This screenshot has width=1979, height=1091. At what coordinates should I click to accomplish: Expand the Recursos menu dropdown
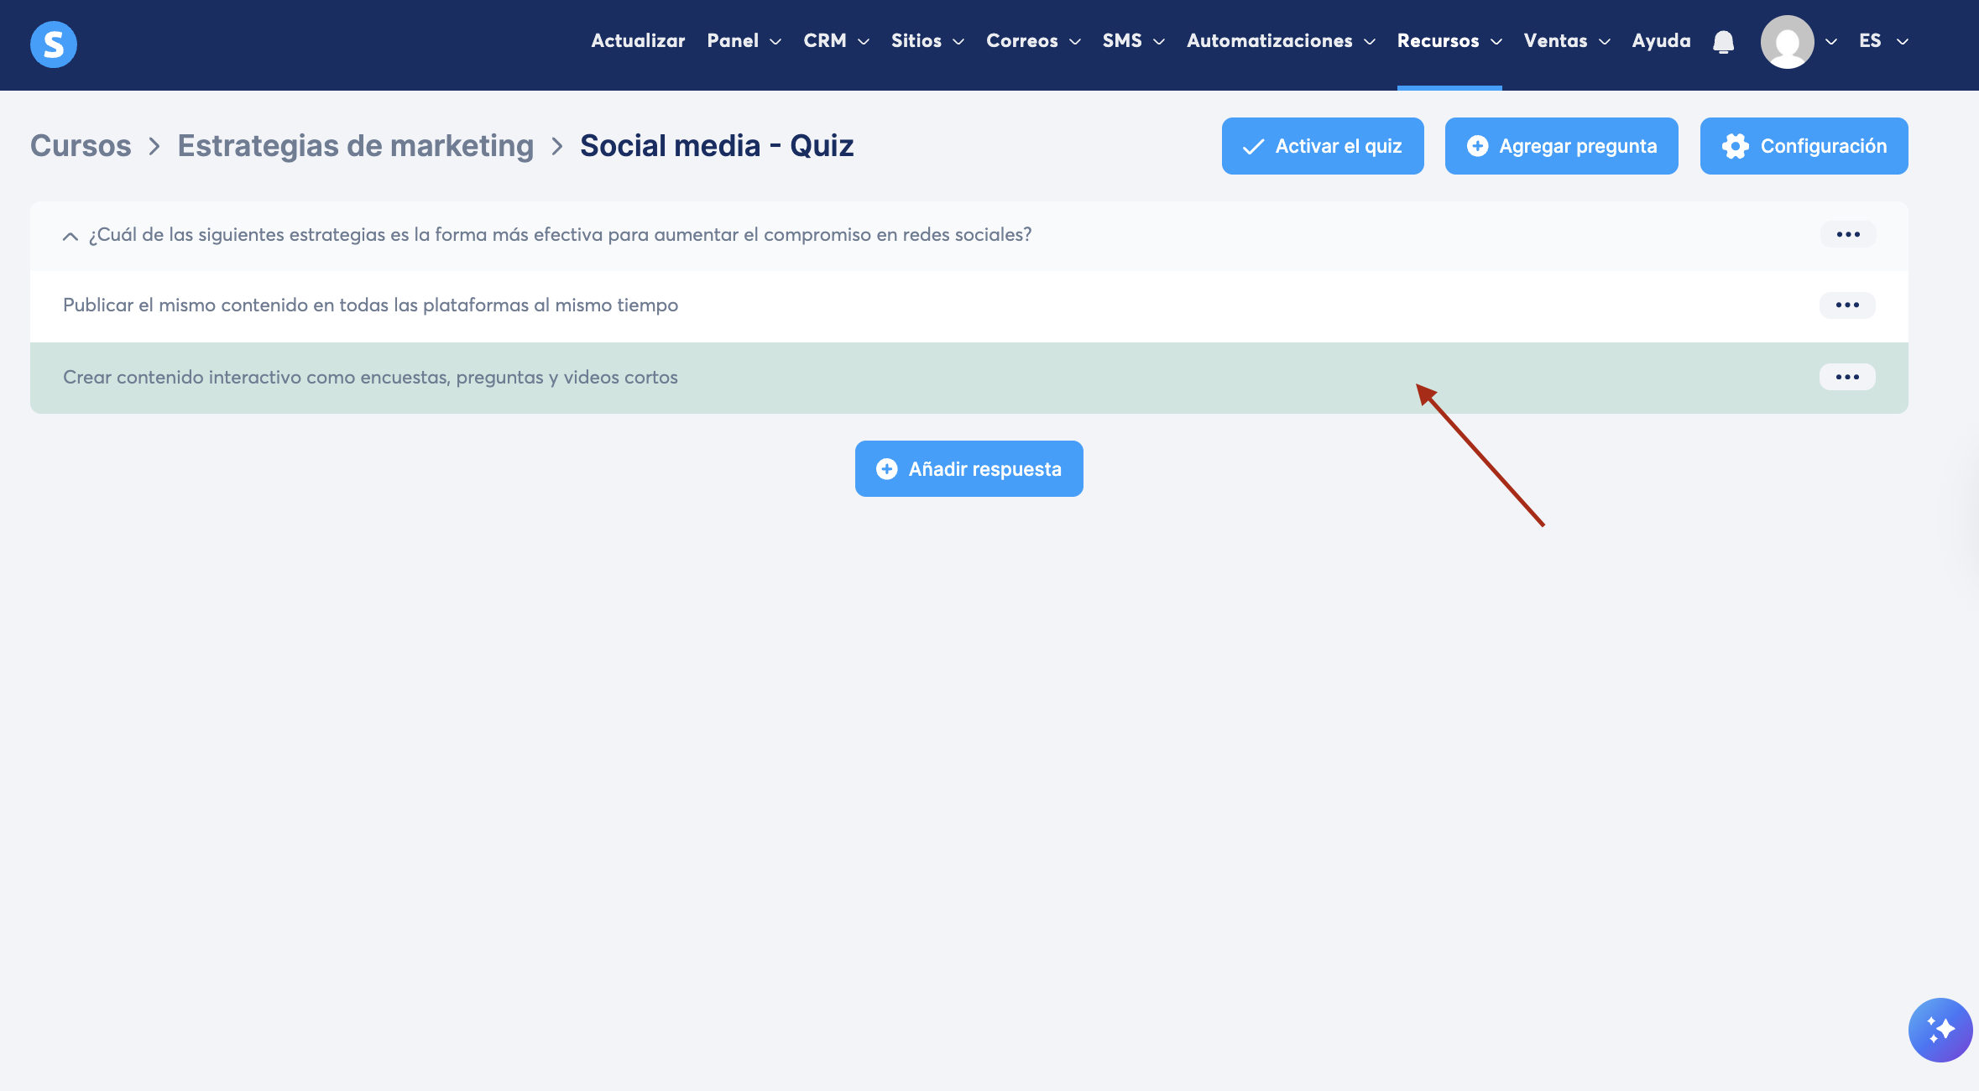pyautogui.click(x=1449, y=41)
